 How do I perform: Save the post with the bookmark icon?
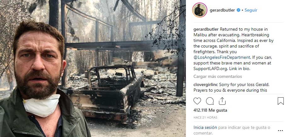click(281, 101)
